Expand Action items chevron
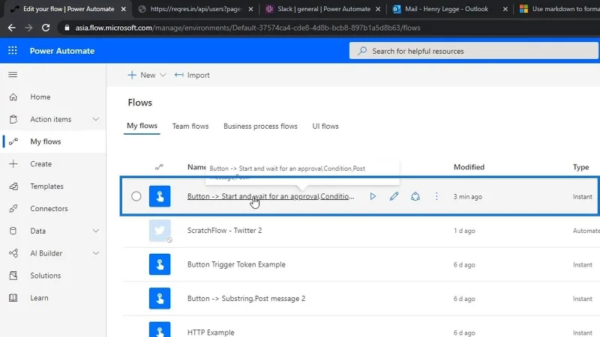The height and width of the screenshot is (337, 600). [x=96, y=119]
